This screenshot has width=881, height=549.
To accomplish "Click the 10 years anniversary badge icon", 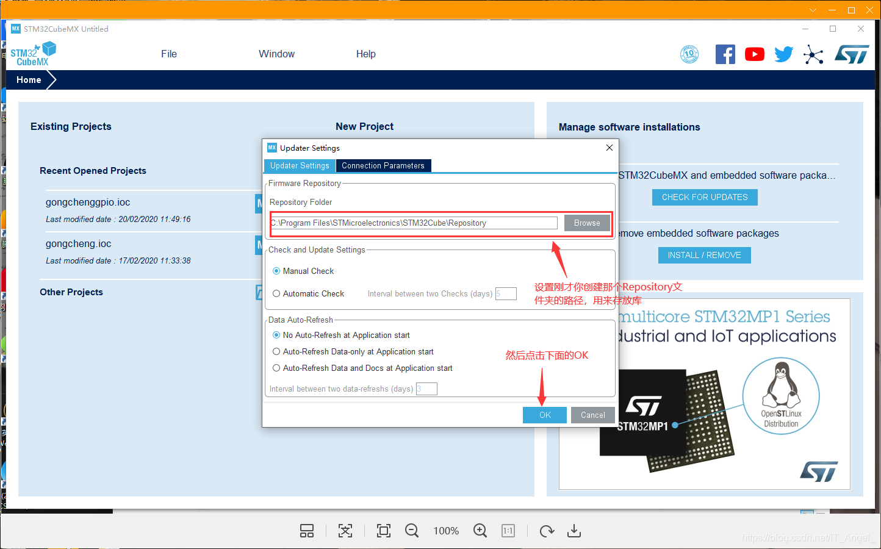I will point(689,54).
